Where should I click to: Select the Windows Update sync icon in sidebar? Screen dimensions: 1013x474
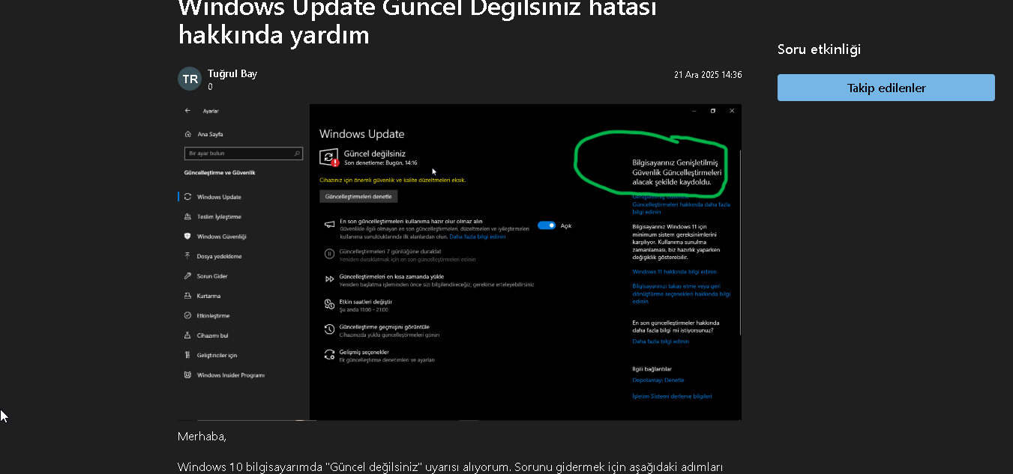pyautogui.click(x=187, y=197)
